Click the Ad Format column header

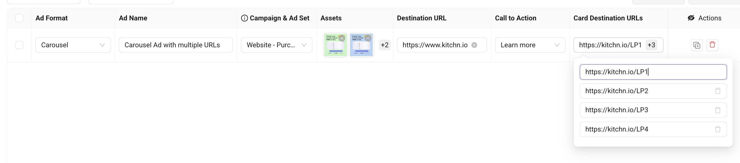[x=52, y=18]
